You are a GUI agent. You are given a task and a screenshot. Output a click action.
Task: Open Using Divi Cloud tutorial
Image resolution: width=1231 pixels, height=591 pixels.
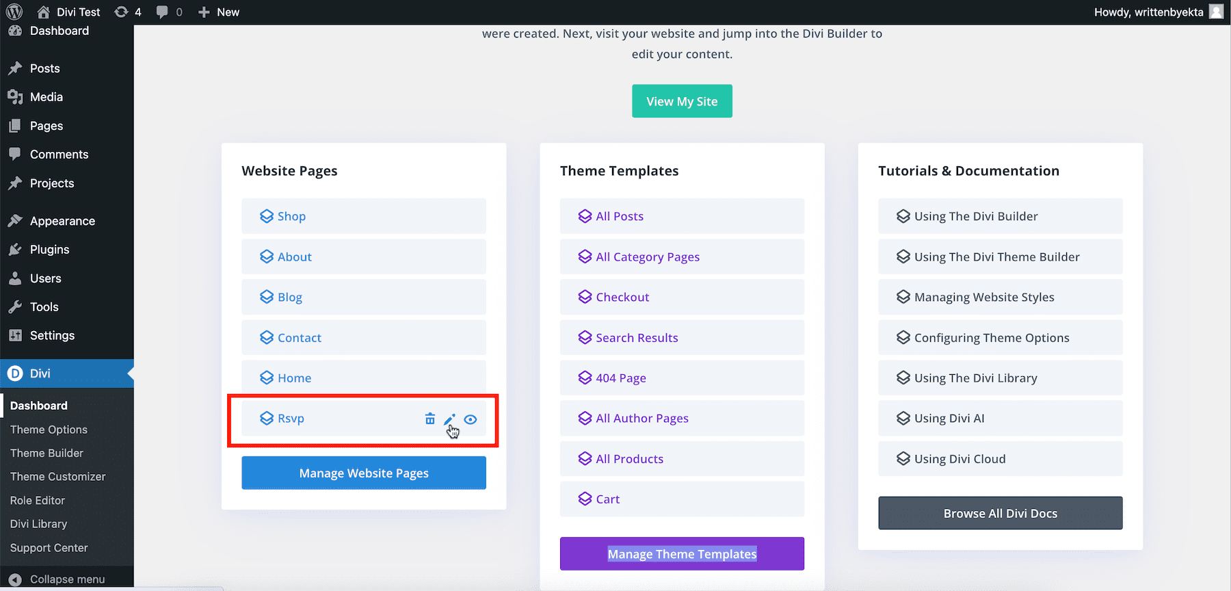point(1001,458)
